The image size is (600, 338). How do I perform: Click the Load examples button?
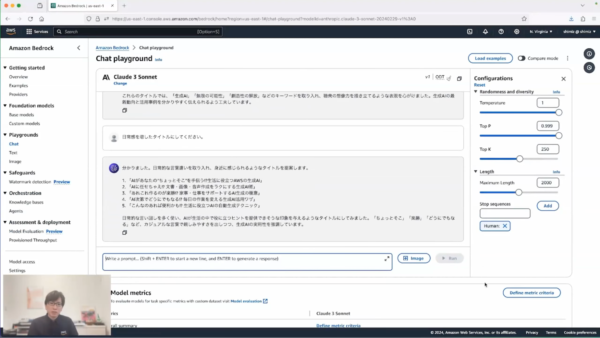click(490, 58)
